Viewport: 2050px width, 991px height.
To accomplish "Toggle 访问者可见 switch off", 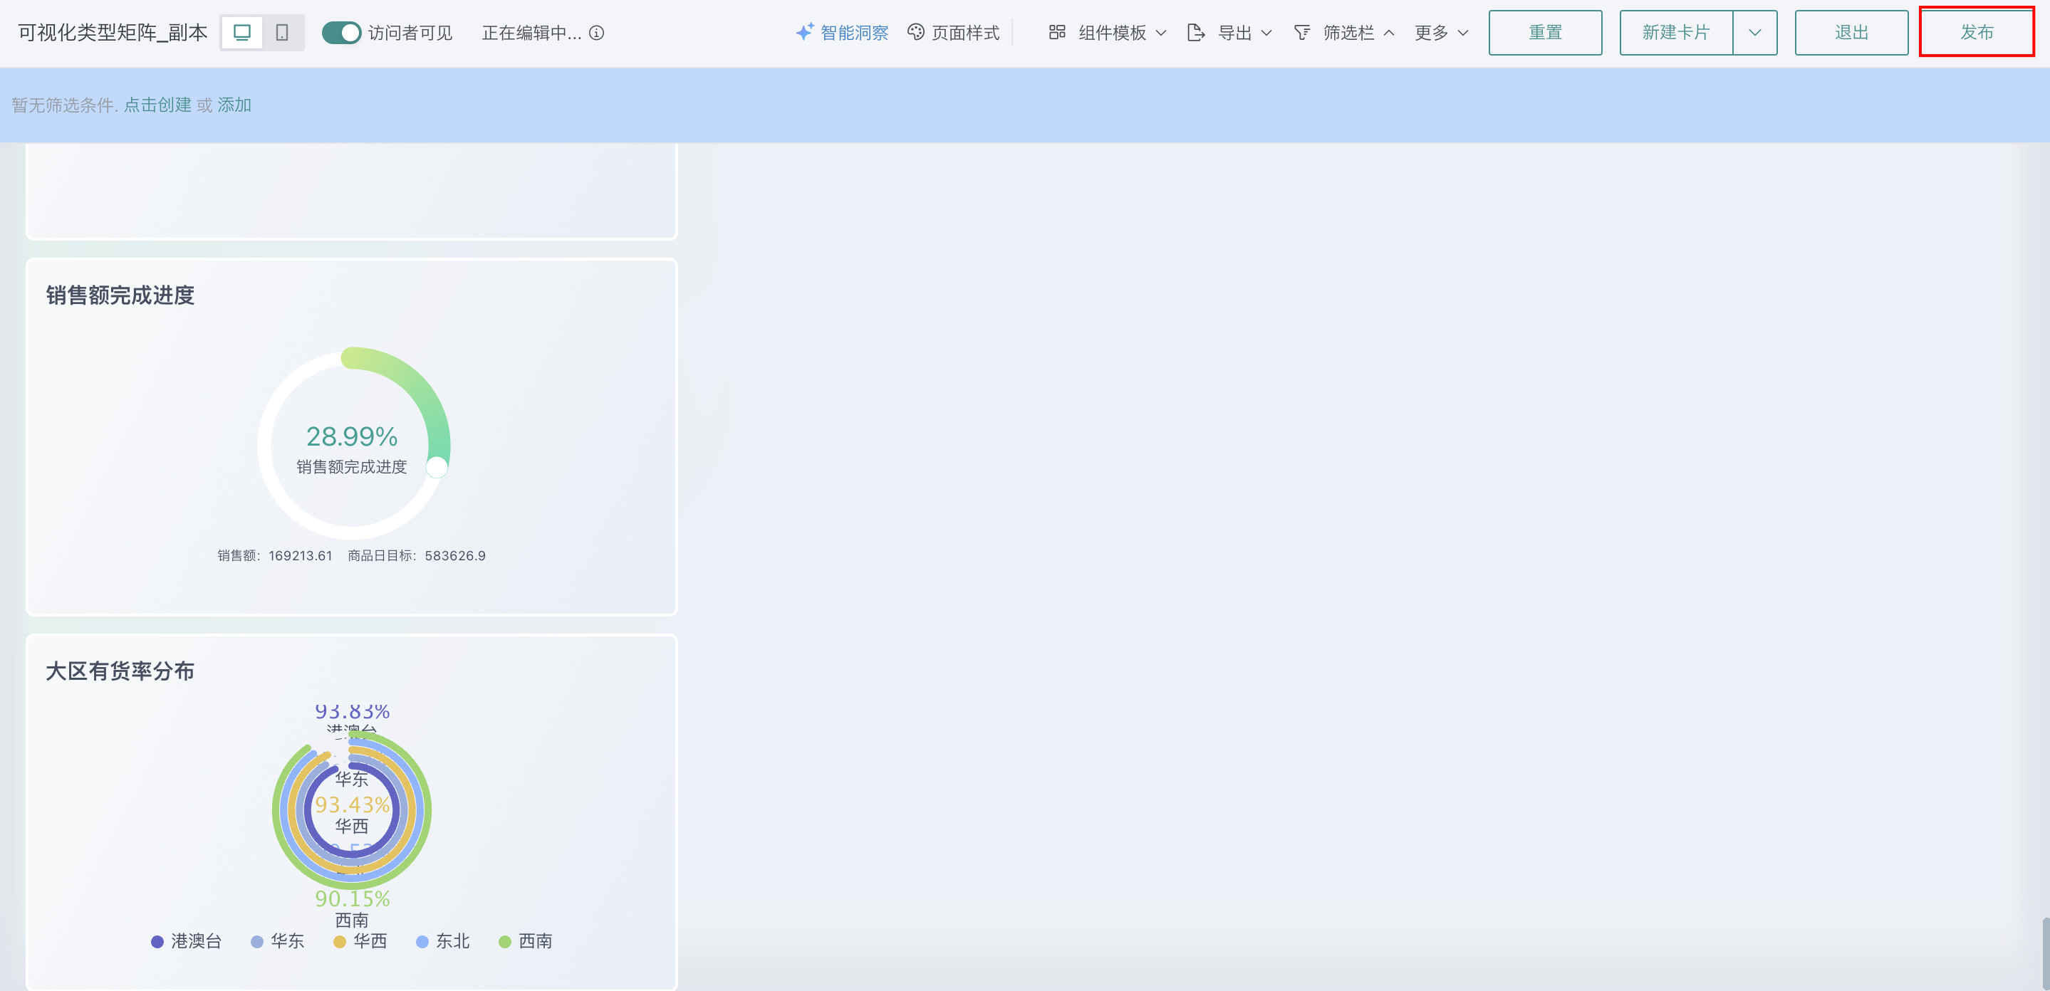I will [x=341, y=33].
